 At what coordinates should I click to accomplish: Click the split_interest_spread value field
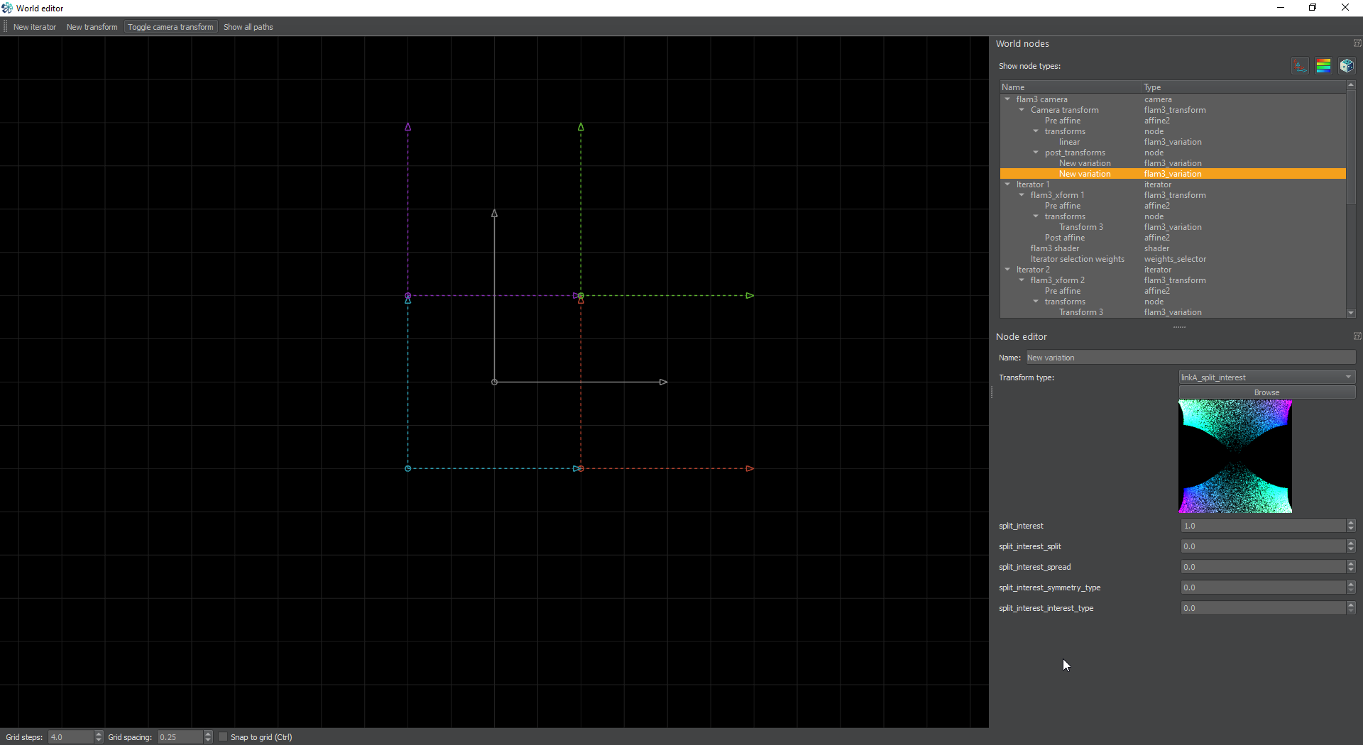[1264, 567]
